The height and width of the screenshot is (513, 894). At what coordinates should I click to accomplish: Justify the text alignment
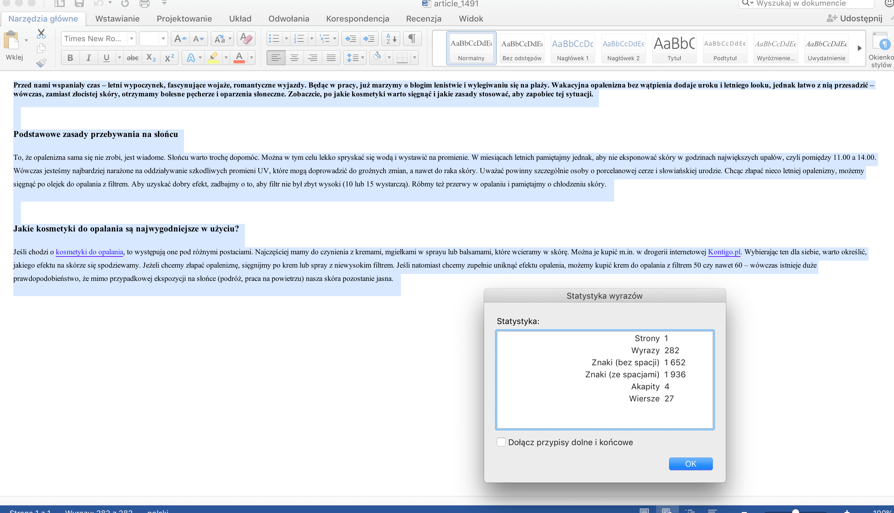[331, 58]
